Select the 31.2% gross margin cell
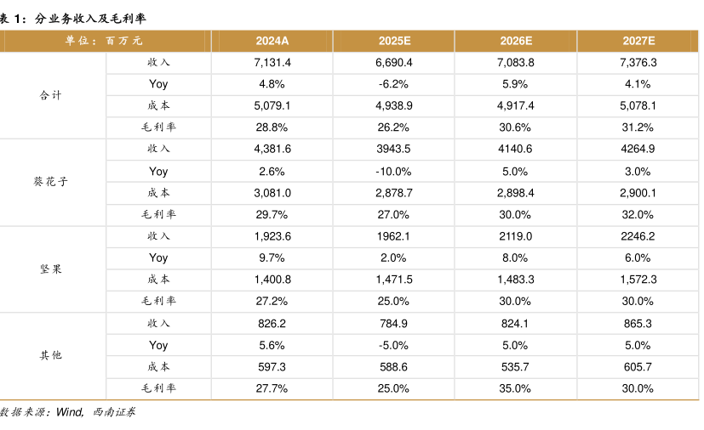Image resolution: width=704 pixels, height=430 pixels. (x=638, y=127)
